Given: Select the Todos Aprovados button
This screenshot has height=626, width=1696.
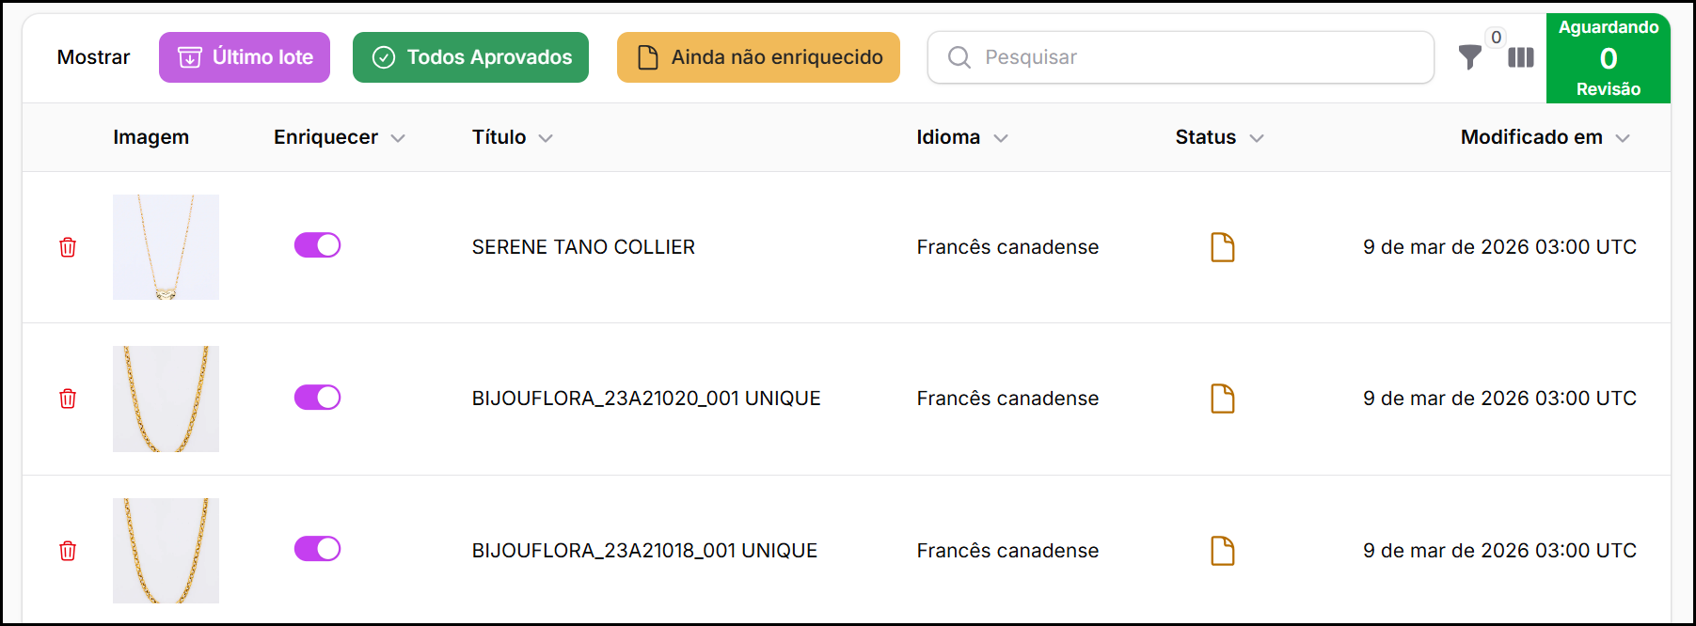Looking at the screenshot, I should click(x=470, y=57).
